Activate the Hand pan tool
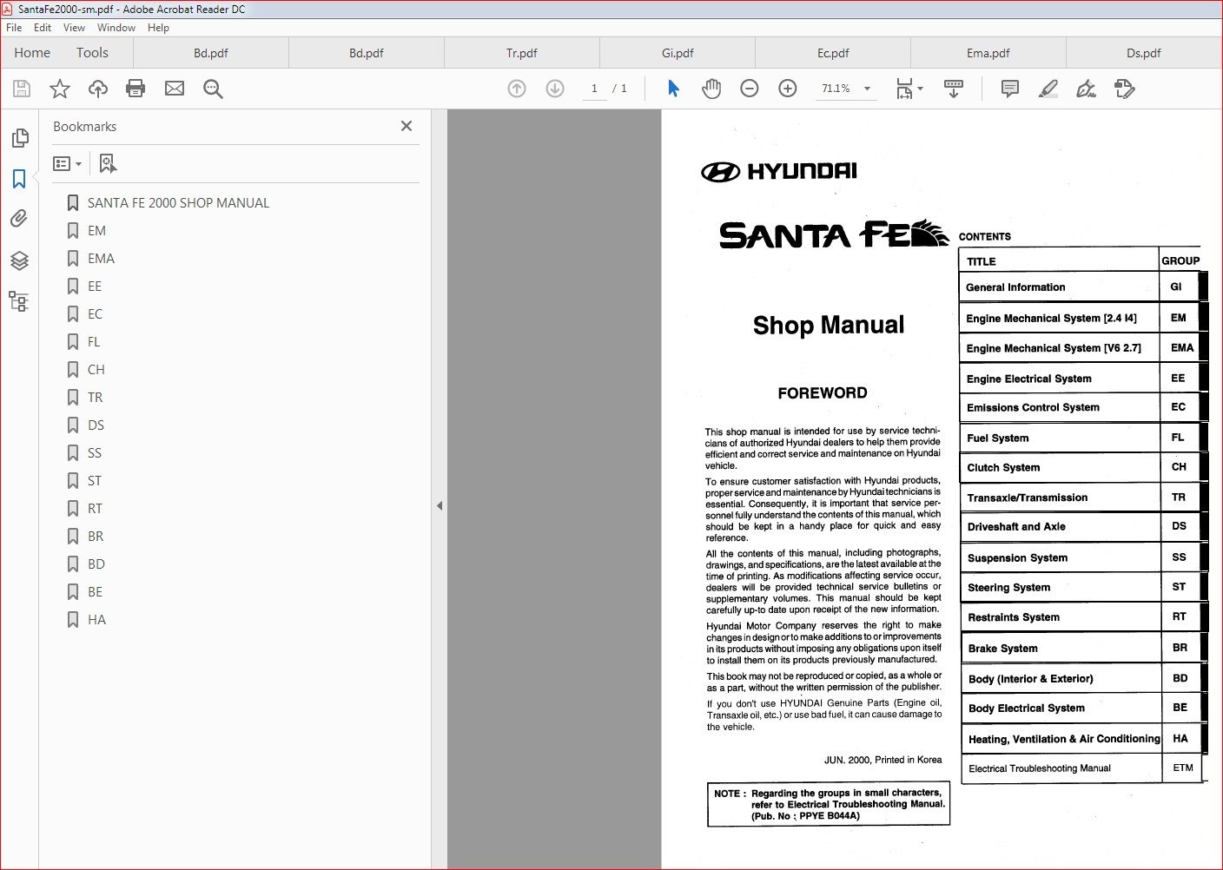Viewport: 1223px width, 870px height. click(711, 89)
